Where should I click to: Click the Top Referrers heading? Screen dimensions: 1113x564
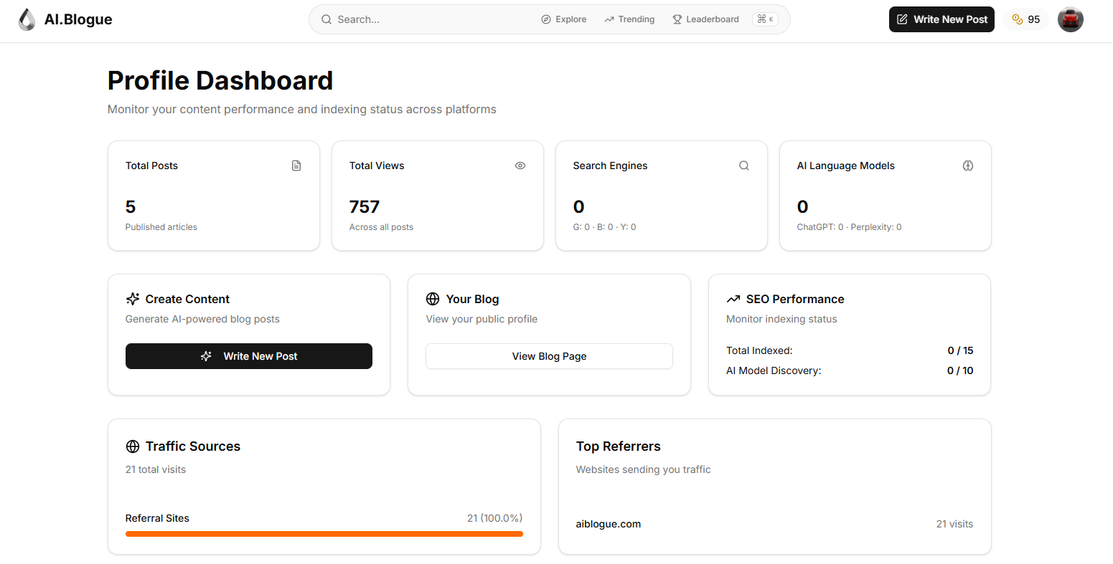[619, 446]
